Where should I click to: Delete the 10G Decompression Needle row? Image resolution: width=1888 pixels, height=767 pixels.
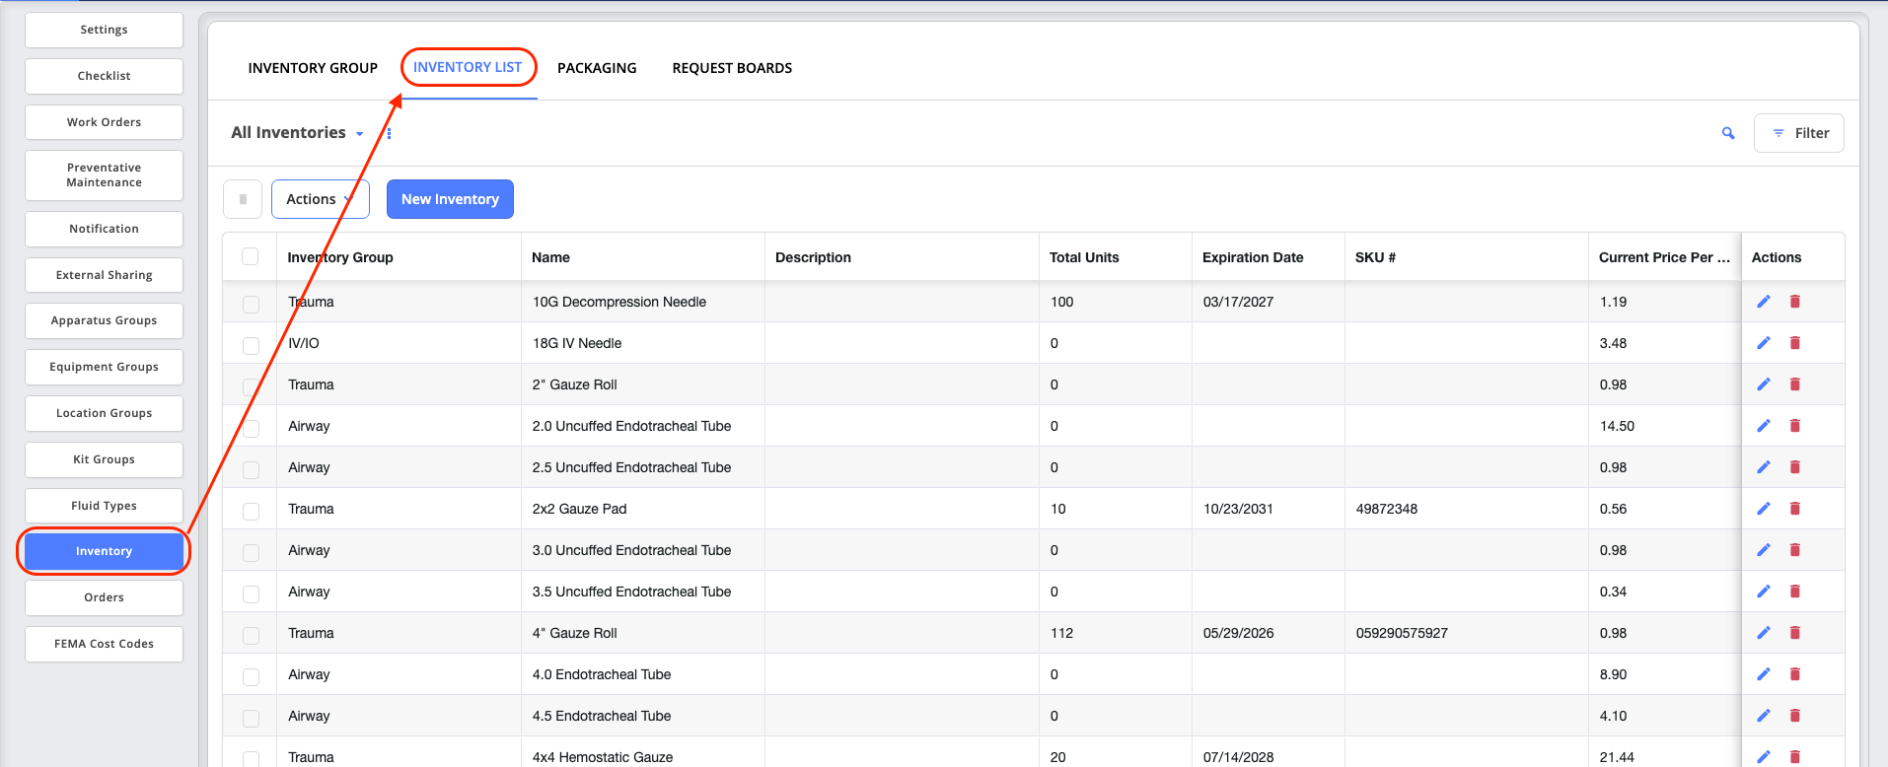(1795, 302)
